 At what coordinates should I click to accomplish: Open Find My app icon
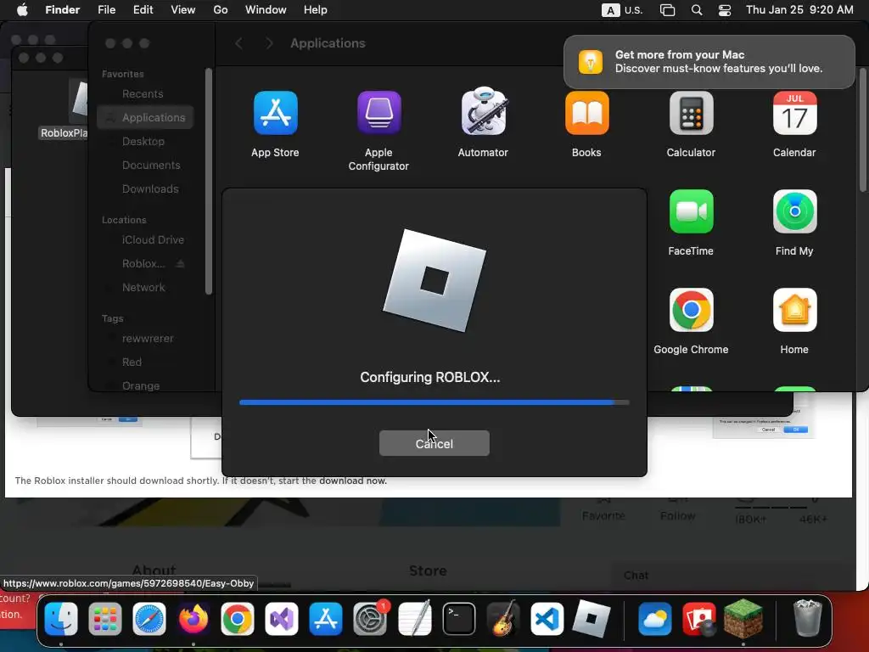pos(794,211)
